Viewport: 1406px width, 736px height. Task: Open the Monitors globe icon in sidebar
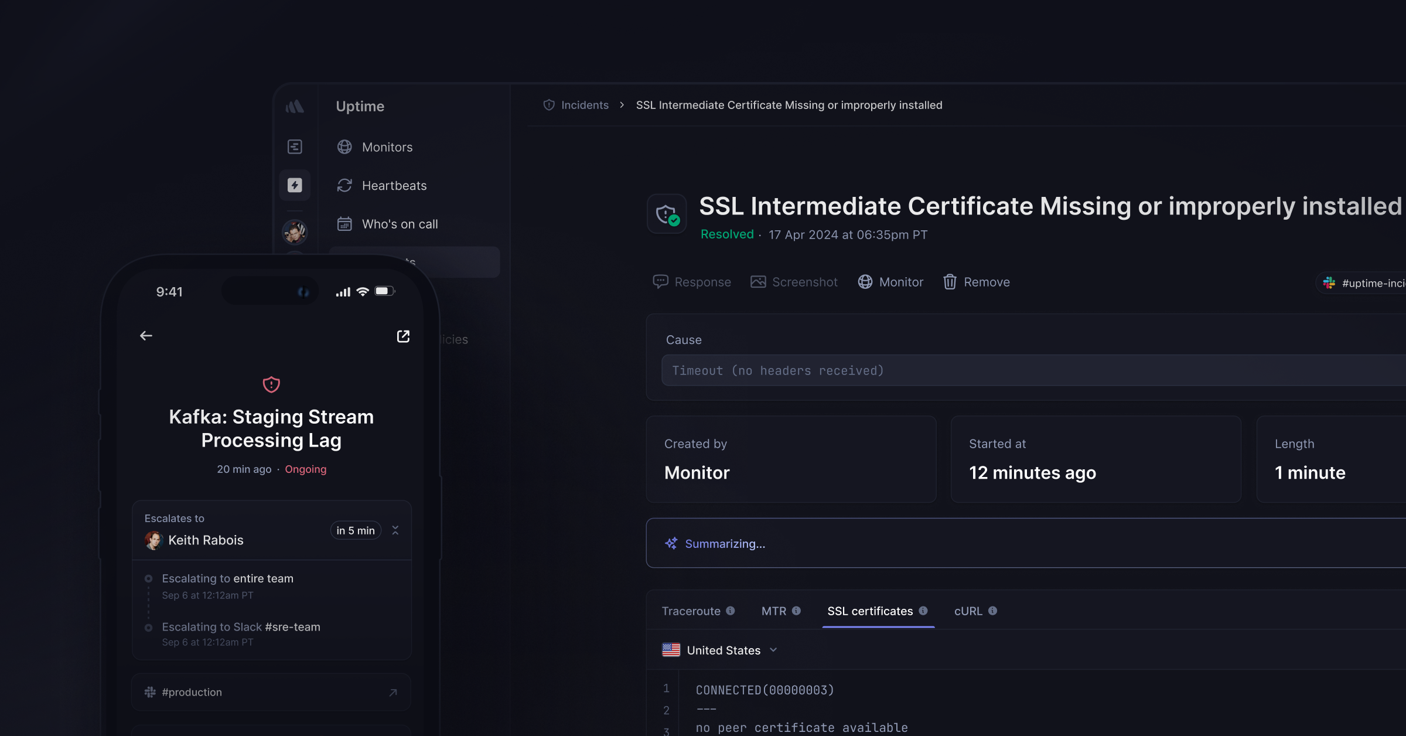click(x=345, y=147)
